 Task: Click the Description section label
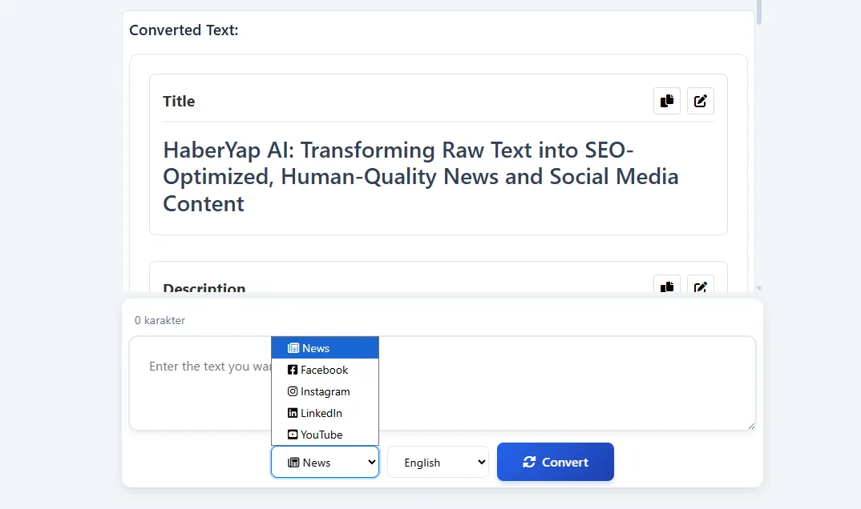click(204, 288)
